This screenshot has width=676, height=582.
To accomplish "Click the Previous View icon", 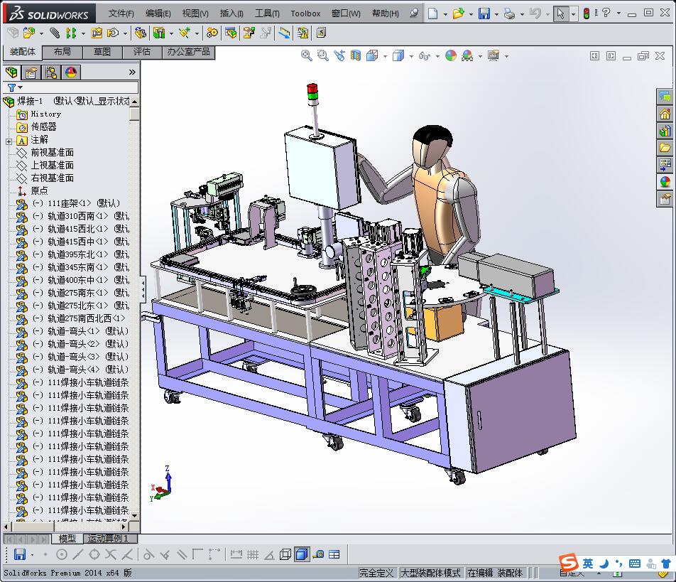I will (339, 55).
